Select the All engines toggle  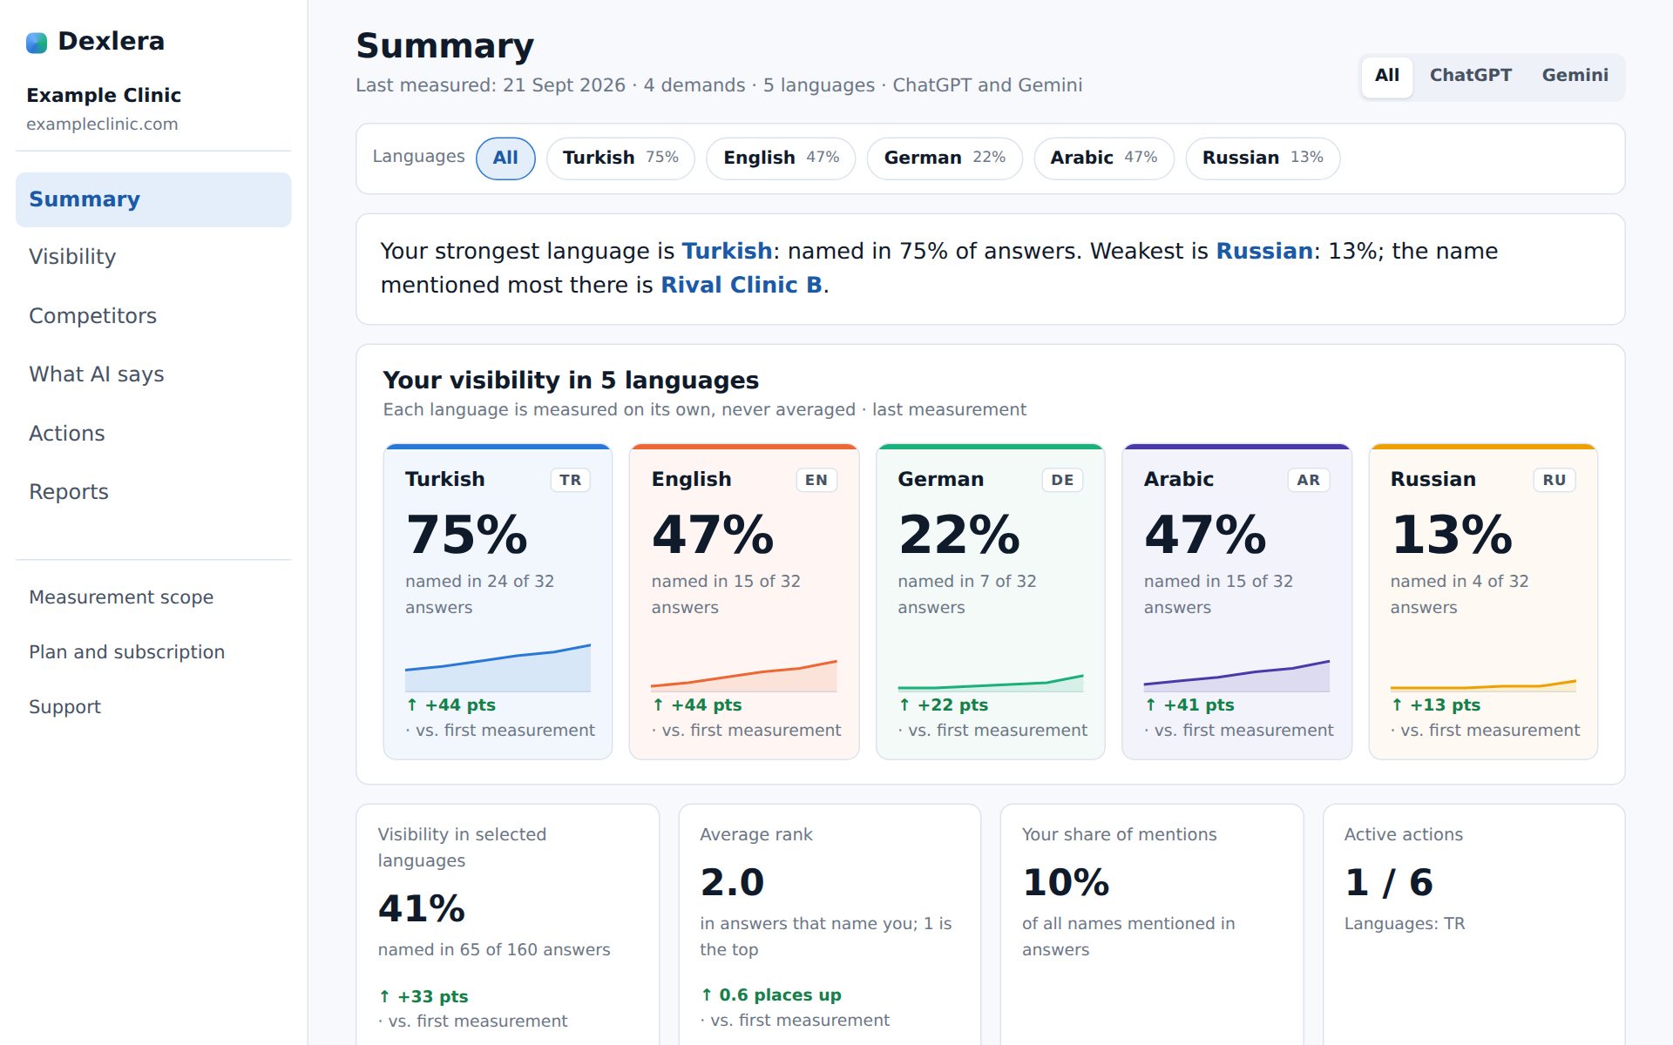pyautogui.click(x=1387, y=76)
